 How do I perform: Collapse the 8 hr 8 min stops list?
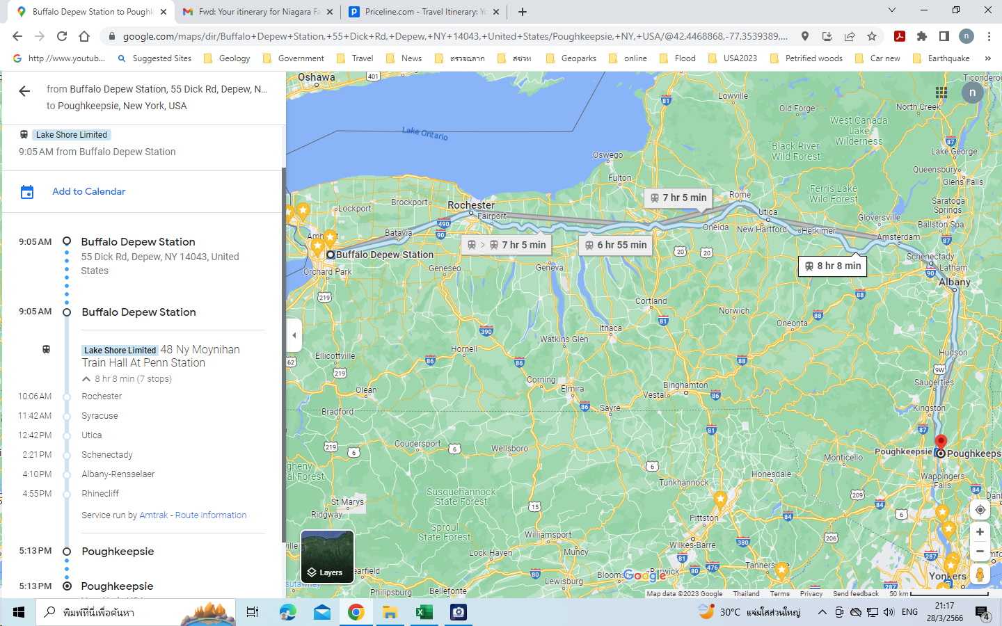point(86,379)
